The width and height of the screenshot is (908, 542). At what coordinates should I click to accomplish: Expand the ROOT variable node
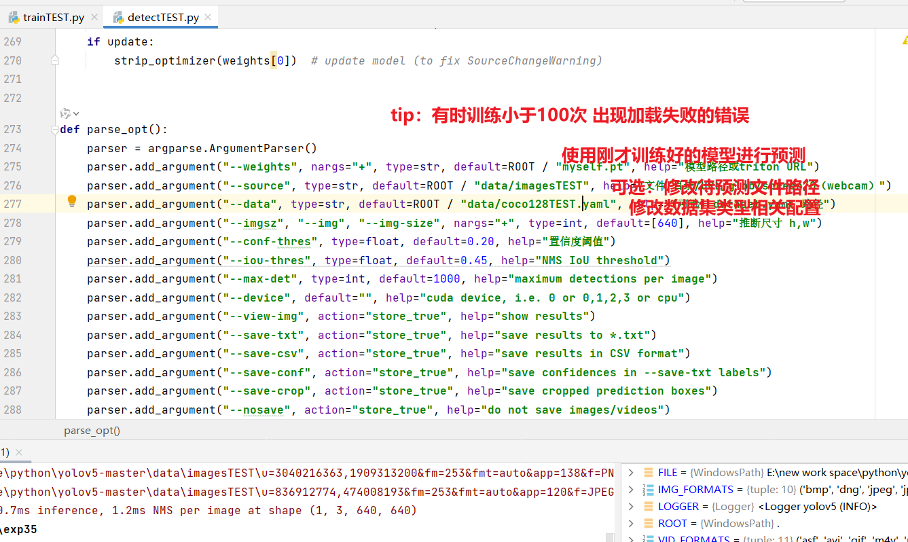631,523
